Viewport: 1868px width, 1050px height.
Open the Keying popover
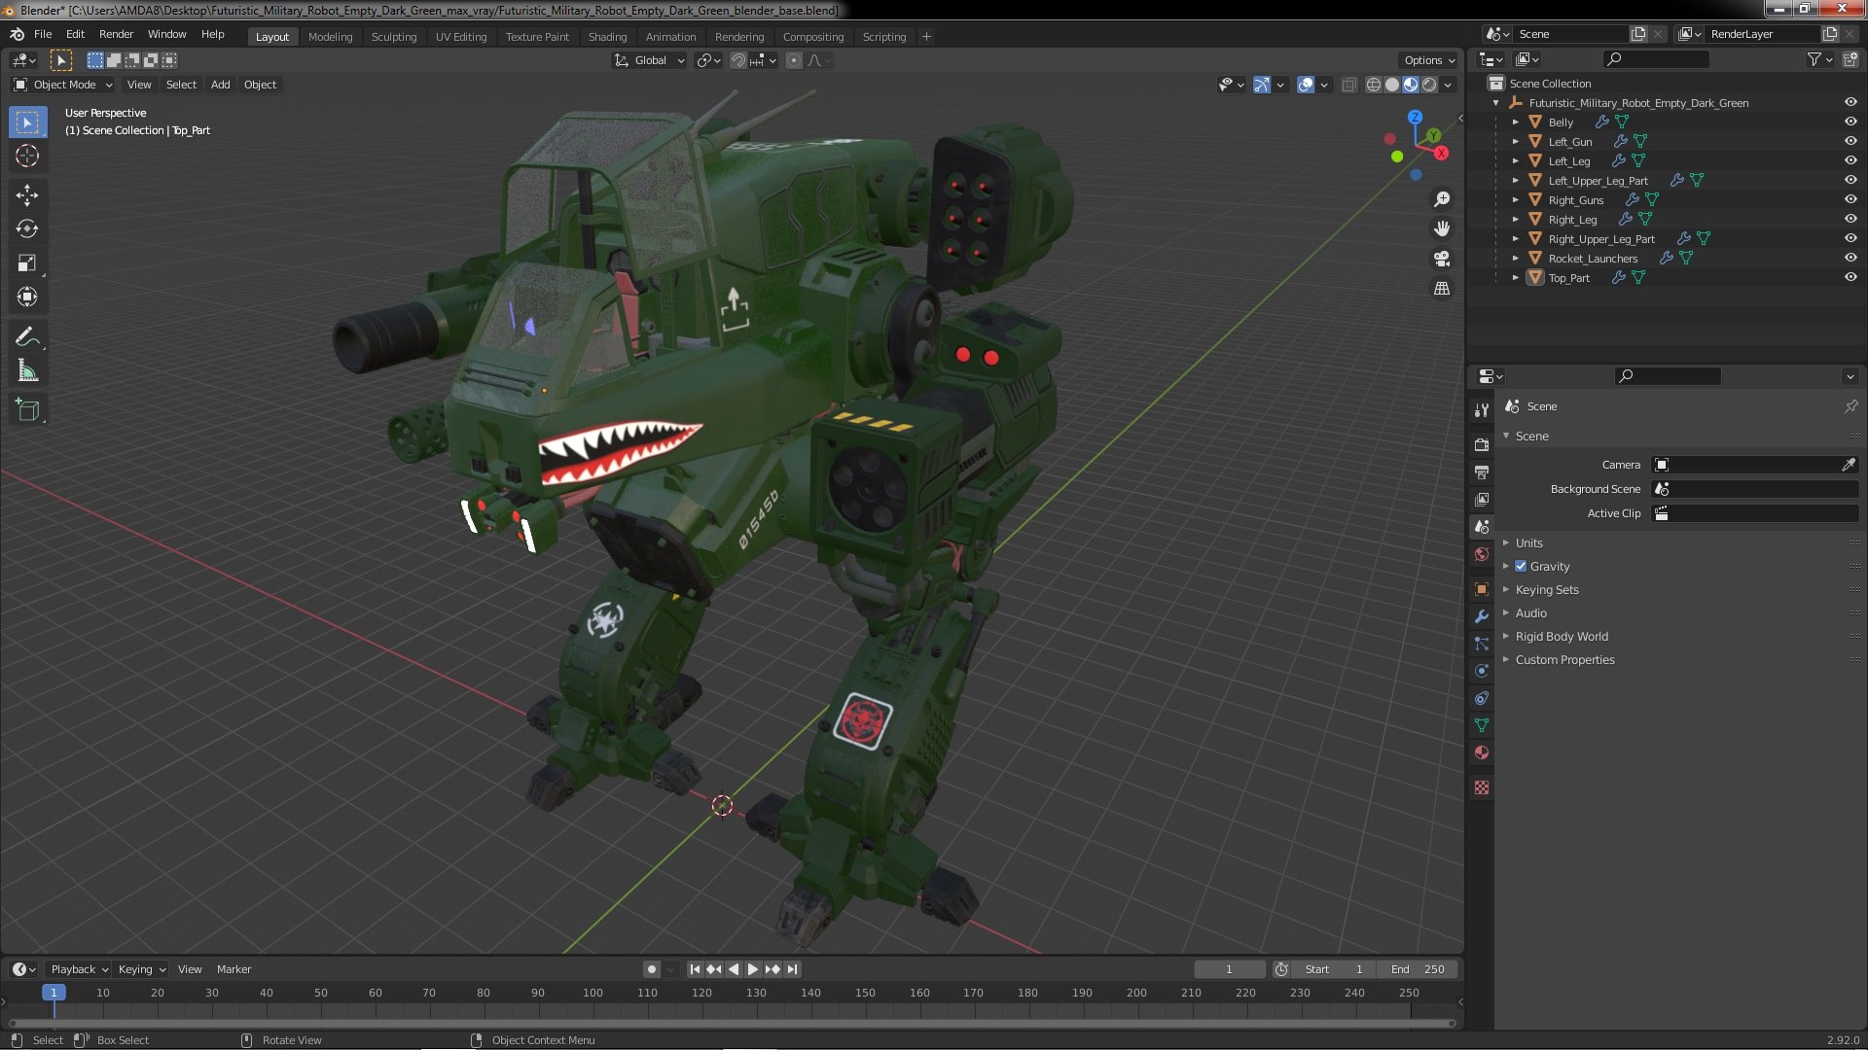pos(141,969)
